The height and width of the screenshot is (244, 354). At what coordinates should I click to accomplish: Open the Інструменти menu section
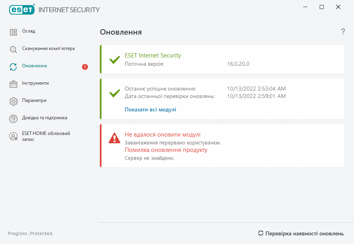coord(35,83)
